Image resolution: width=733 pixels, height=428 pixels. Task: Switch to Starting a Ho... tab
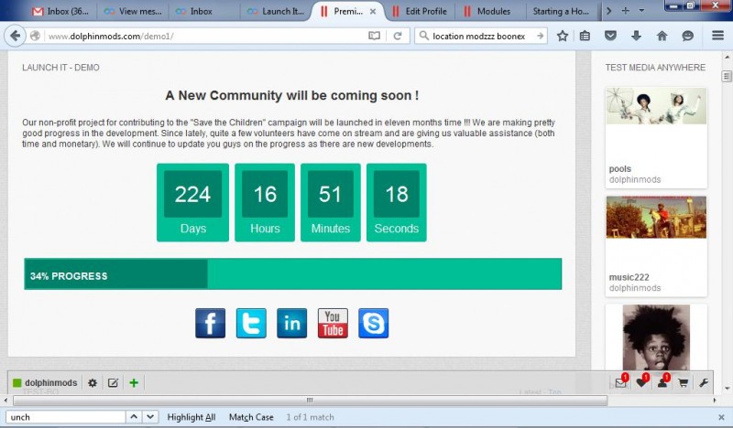pyautogui.click(x=561, y=11)
